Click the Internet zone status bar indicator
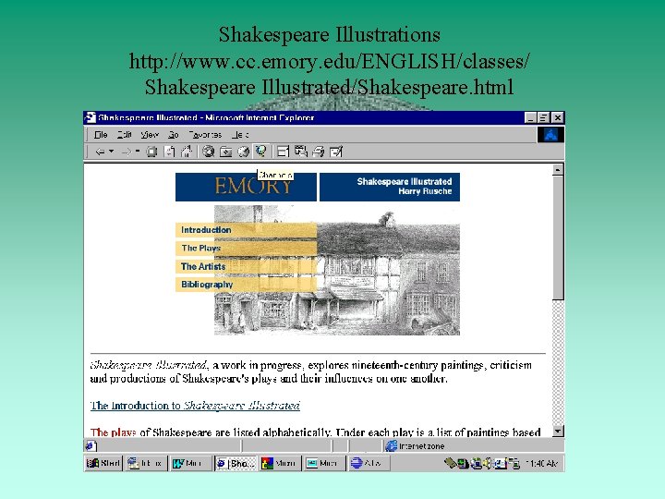Screen dimensions: 665x499 click(x=416, y=446)
